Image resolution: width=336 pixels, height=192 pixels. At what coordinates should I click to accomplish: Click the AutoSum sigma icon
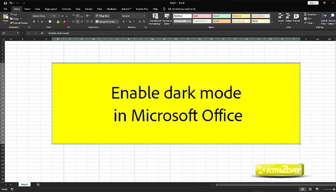(305, 14)
